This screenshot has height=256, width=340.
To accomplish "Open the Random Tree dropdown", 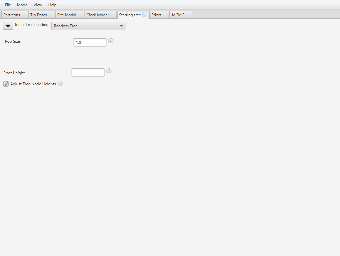I will pos(88,26).
